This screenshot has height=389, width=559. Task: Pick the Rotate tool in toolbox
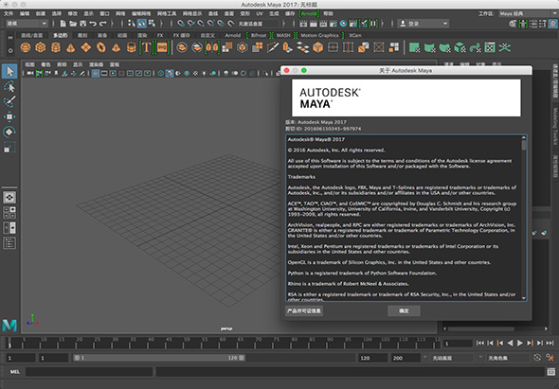[9, 132]
